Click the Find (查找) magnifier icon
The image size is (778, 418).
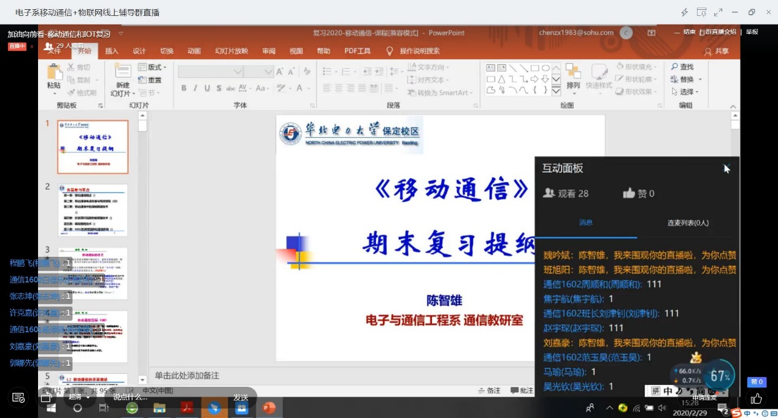[x=675, y=67]
